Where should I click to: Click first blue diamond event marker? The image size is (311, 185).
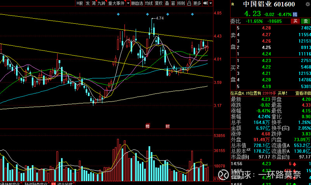pyautogui.click(x=118, y=14)
